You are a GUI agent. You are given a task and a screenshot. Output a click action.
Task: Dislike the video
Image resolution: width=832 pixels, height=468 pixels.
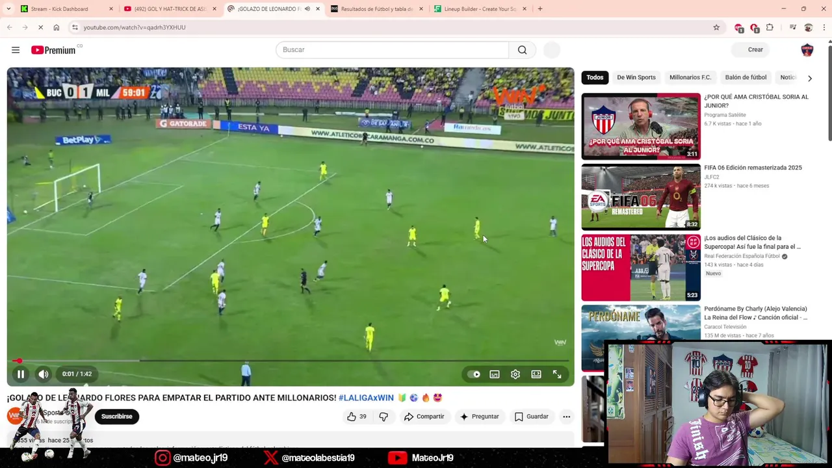(x=383, y=417)
